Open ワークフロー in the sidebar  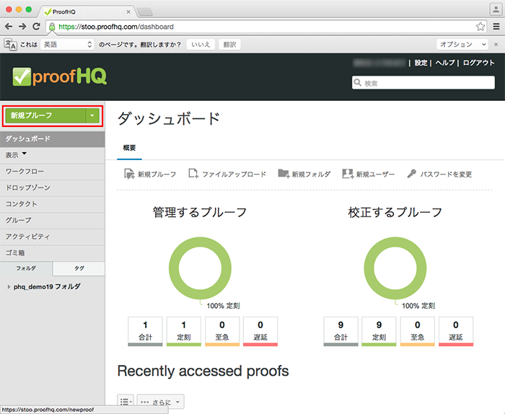[52, 172]
